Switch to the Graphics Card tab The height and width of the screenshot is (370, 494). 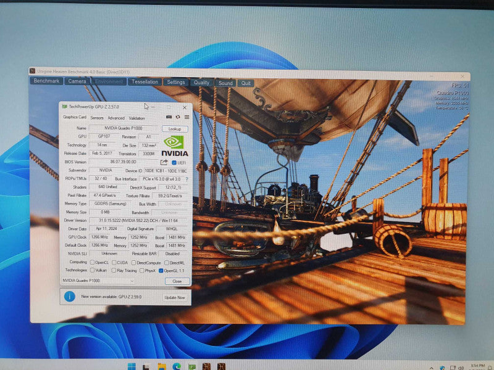point(74,117)
